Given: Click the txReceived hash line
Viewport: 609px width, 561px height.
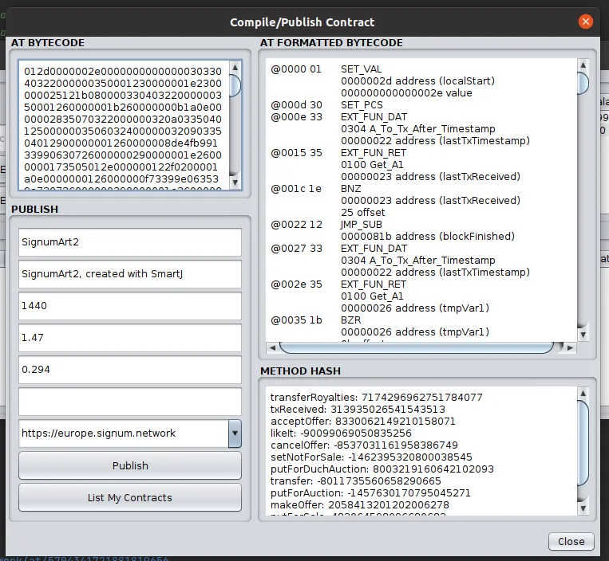Looking at the screenshot, I should 358,410.
